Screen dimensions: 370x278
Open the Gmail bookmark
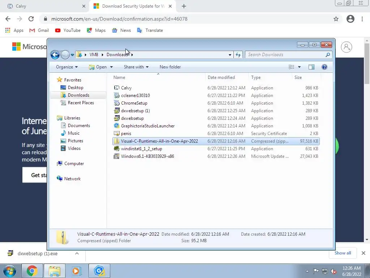(x=39, y=30)
